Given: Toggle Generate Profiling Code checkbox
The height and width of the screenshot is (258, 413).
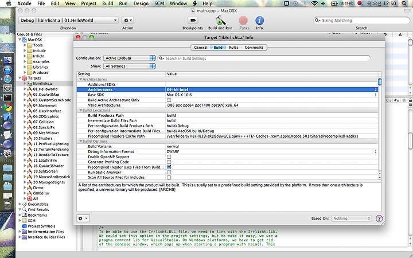Looking at the screenshot, I should (169, 162).
